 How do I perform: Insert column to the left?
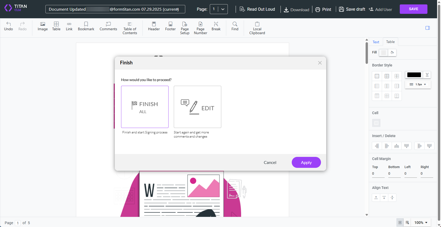(x=377, y=146)
